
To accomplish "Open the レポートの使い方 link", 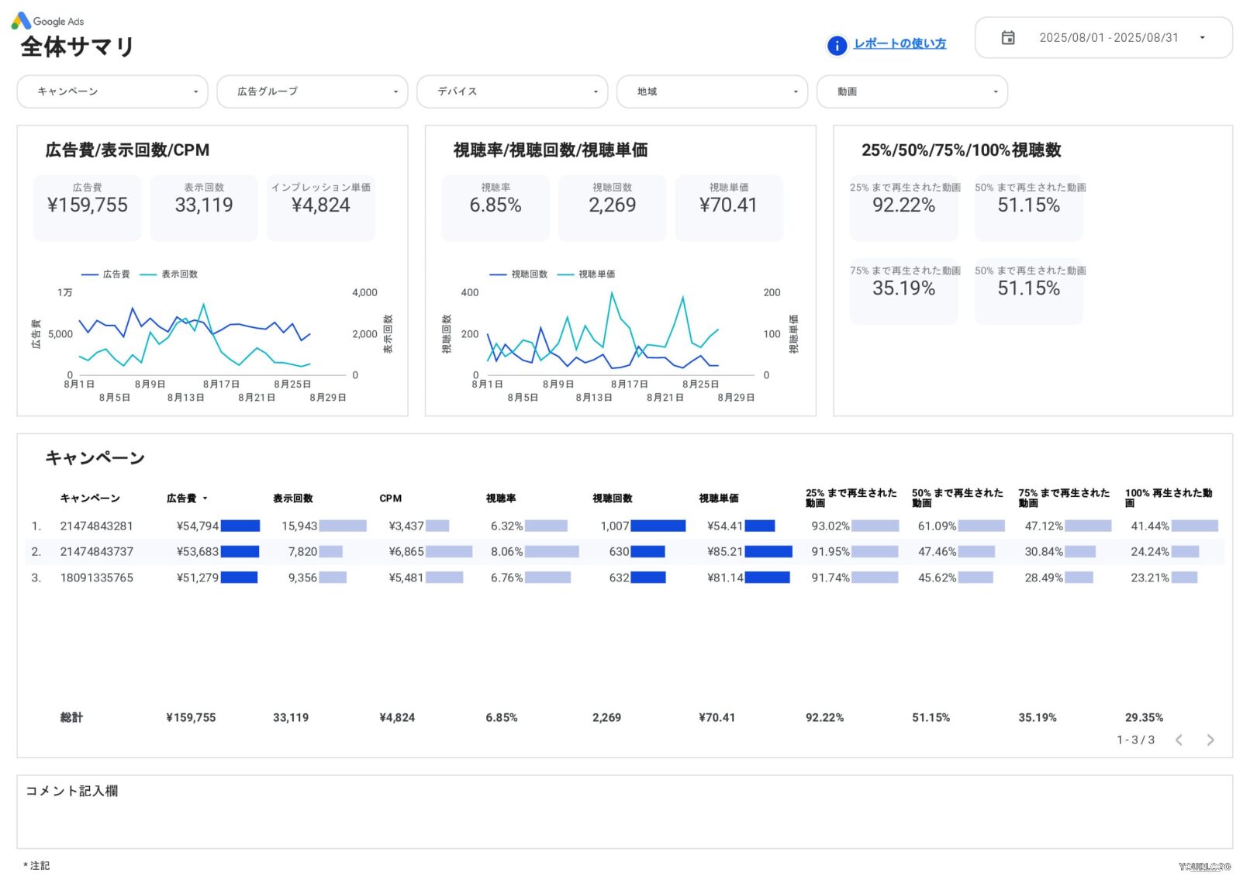I will coord(900,43).
